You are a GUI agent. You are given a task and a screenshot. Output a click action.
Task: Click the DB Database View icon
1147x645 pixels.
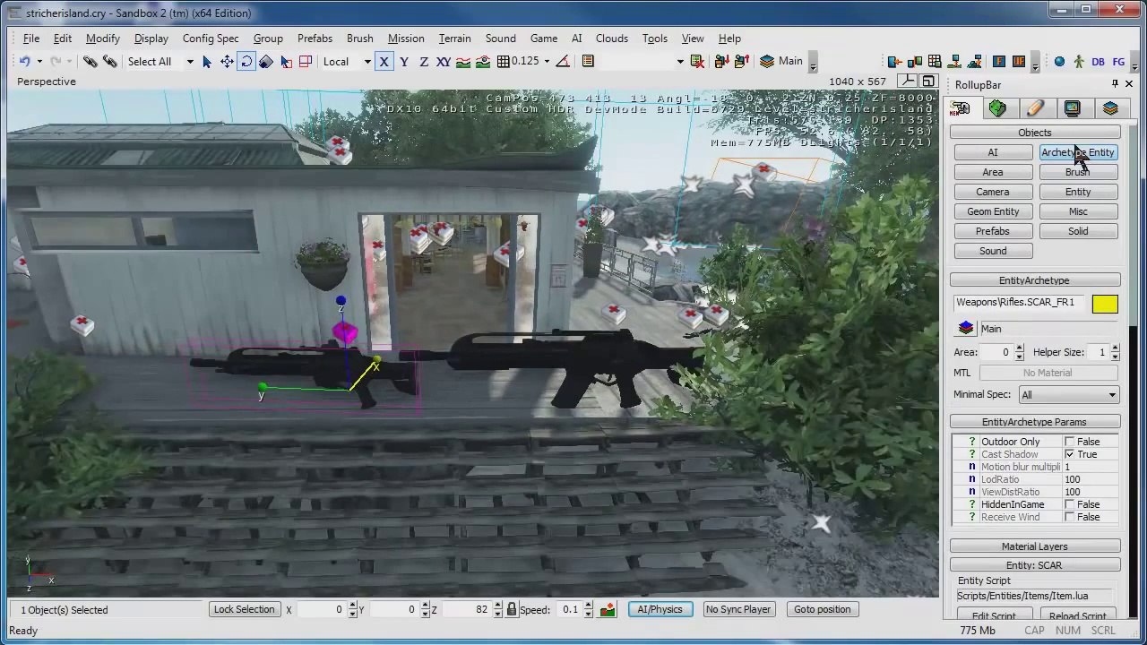pos(1098,62)
